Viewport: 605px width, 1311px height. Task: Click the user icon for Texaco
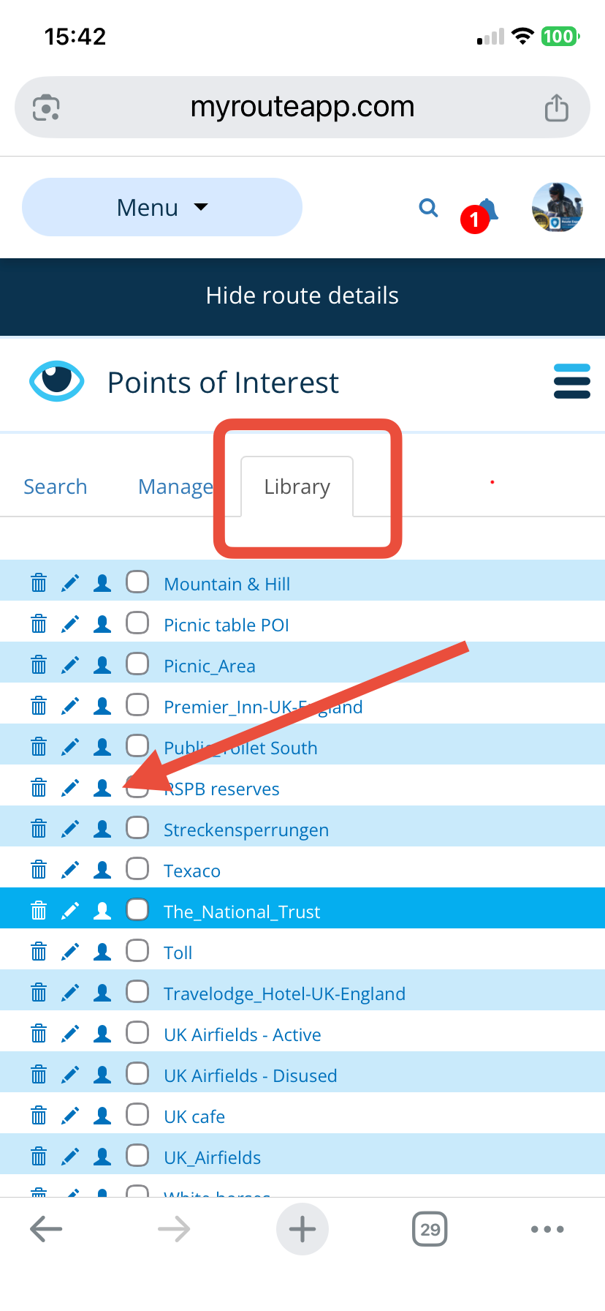point(102,870)
